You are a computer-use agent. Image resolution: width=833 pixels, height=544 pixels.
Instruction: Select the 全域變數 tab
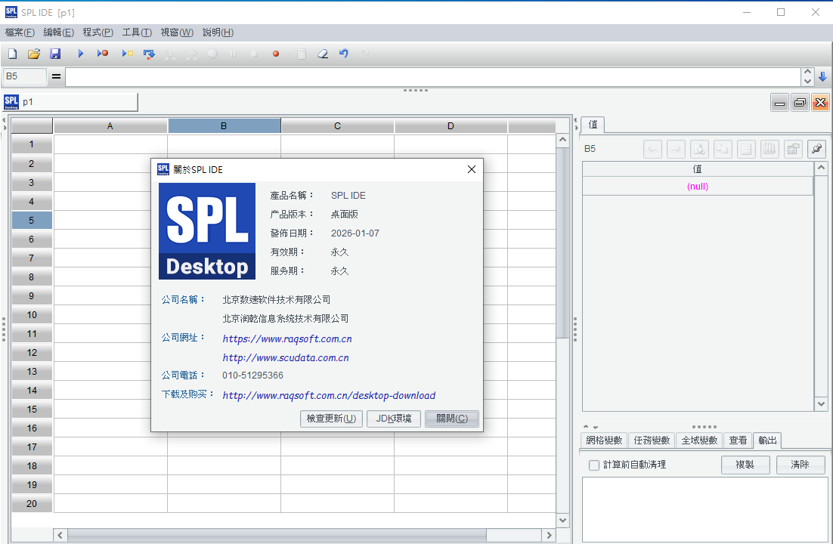point(699,440)
